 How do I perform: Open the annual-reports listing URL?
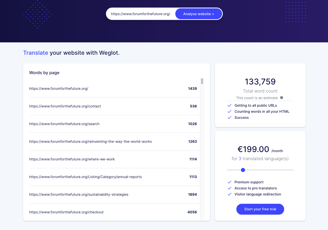tap(86, 177)
